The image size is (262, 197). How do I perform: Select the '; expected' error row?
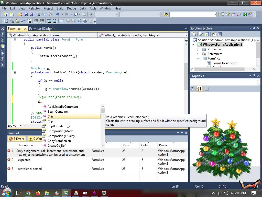coord(97,162)
